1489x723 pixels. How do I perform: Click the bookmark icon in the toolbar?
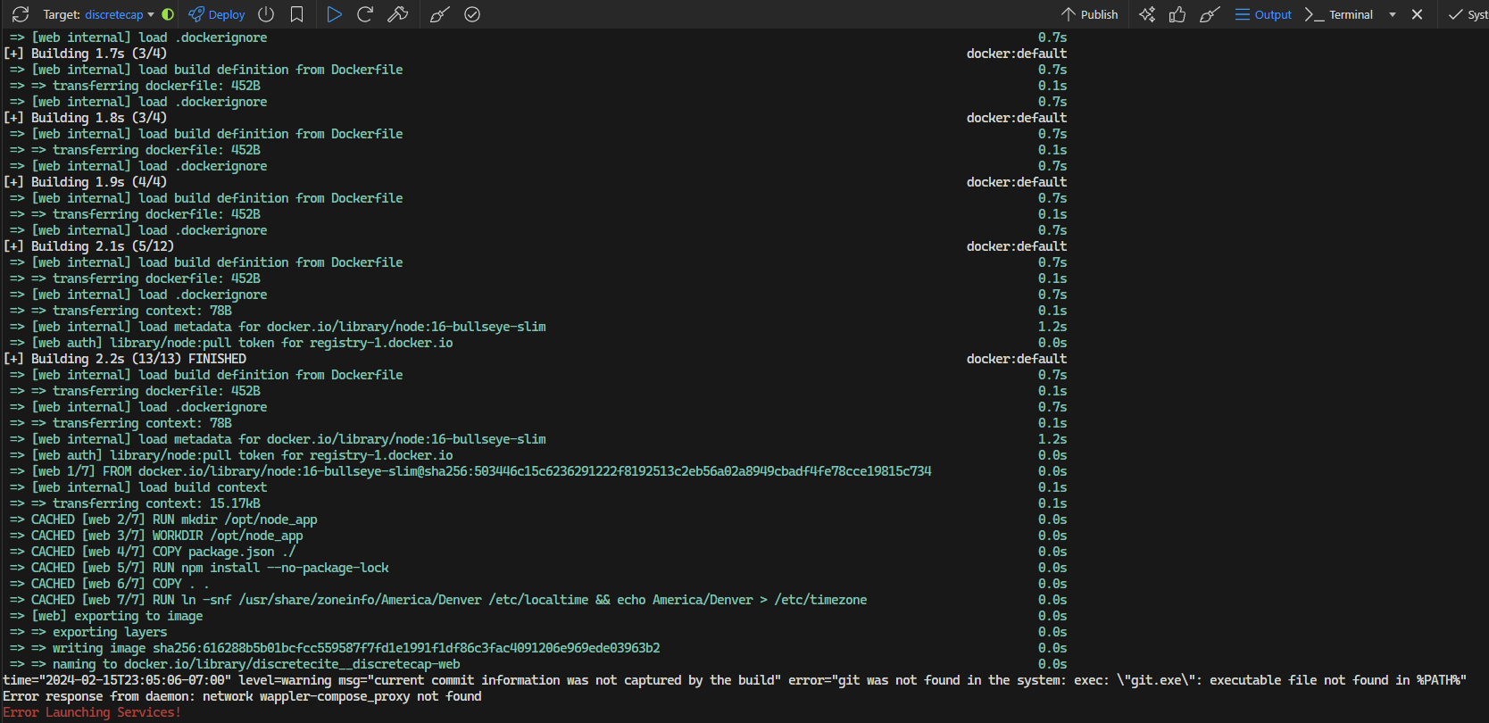pyautogui.click(x=297, y=14)
